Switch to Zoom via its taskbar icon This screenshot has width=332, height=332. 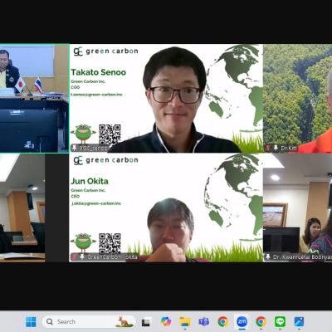point(242,322)
